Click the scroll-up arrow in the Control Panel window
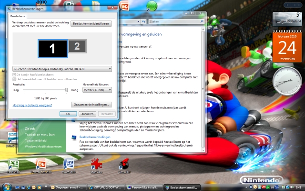Screen dimensions: 305x191 (203, 29)
